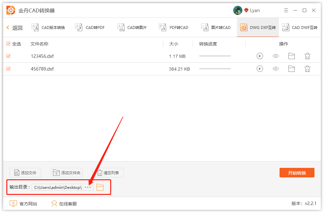Uncheck the checkbox next to 123456.dxf
Screen dimensions: 324x213
click(8, 56)
